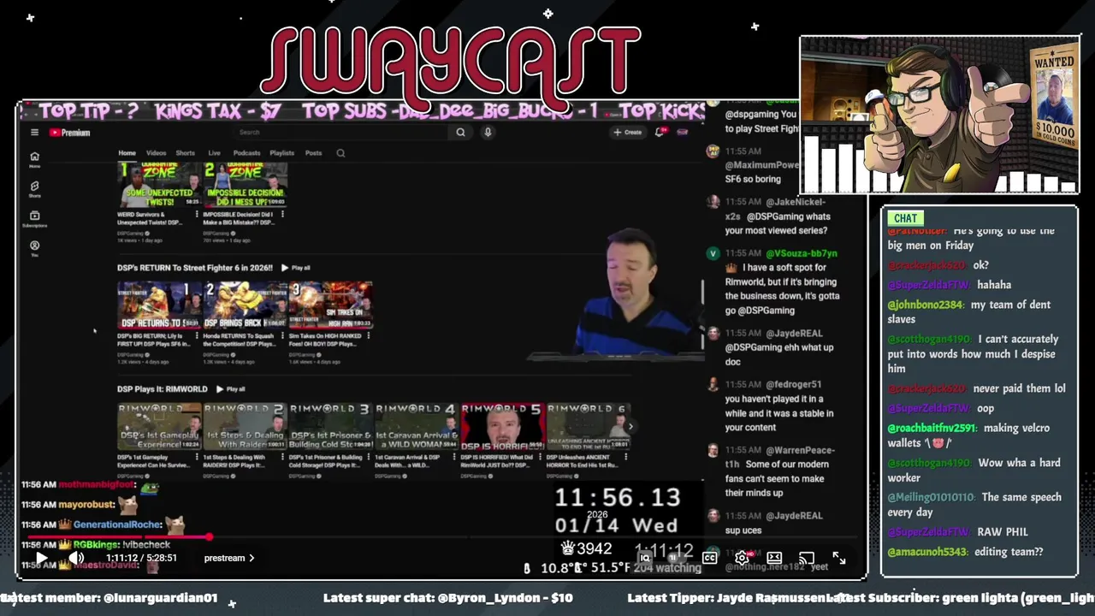Play the stream with the player's play button
The width and height of the screenshot is (1095, 616).
(40, 558)
